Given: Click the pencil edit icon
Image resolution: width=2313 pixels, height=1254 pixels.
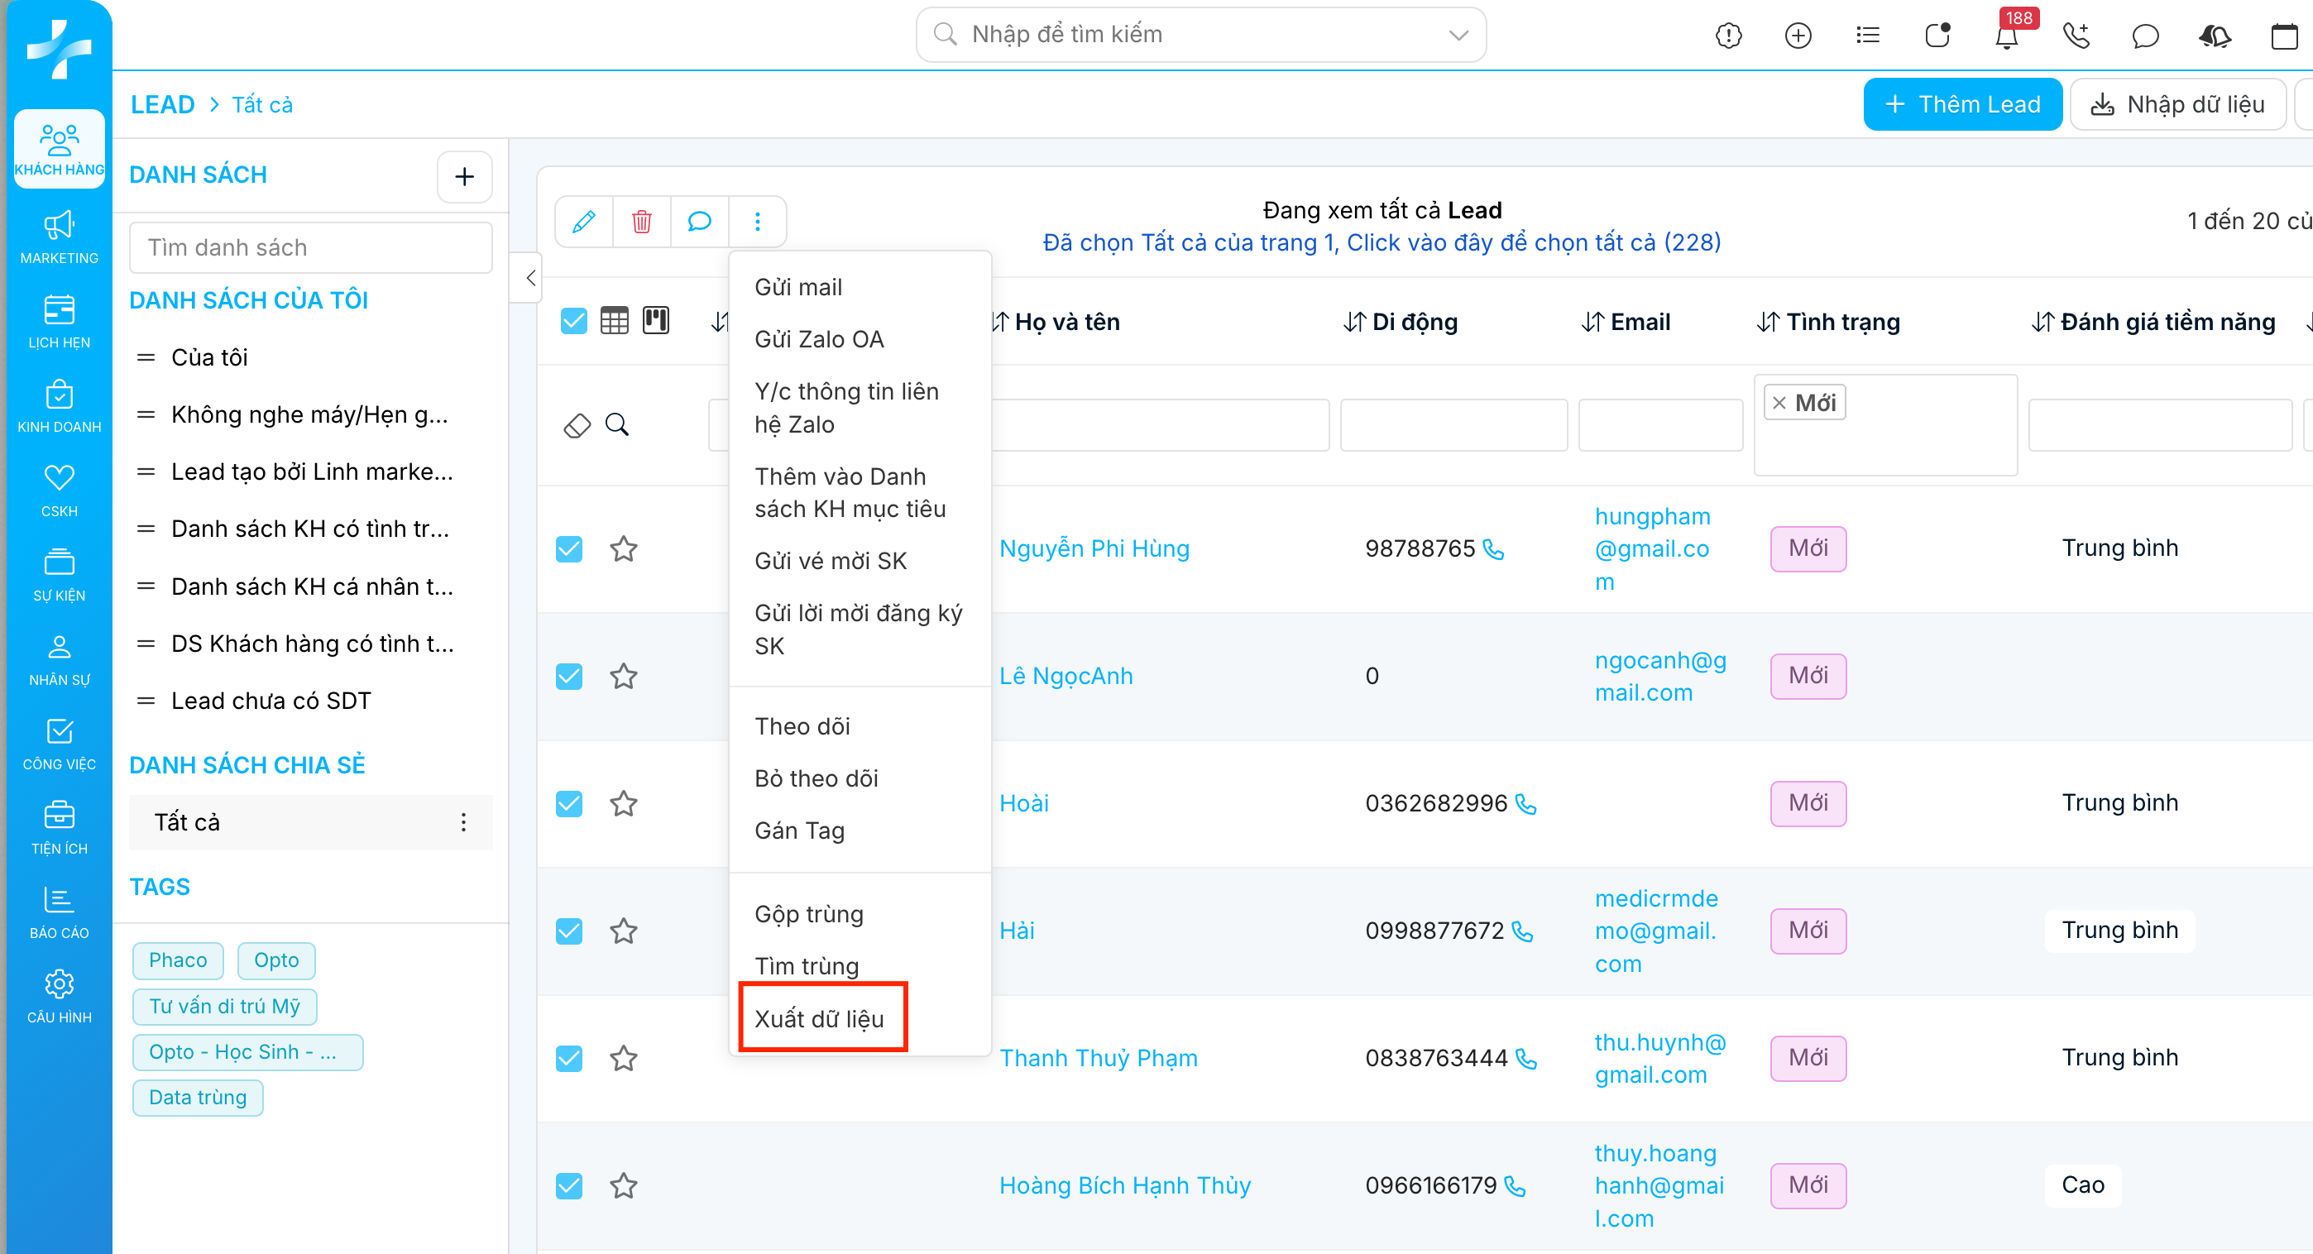Looking at the screenshot, I should pos(584,221).
